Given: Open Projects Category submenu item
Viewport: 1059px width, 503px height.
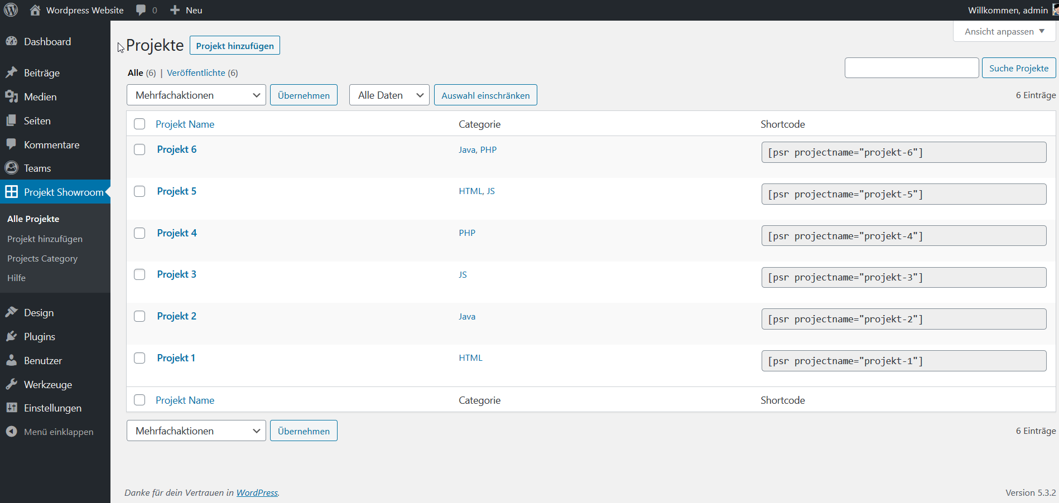Looking at the screenshot, I should pyautogui.click(x=42, y=258).
